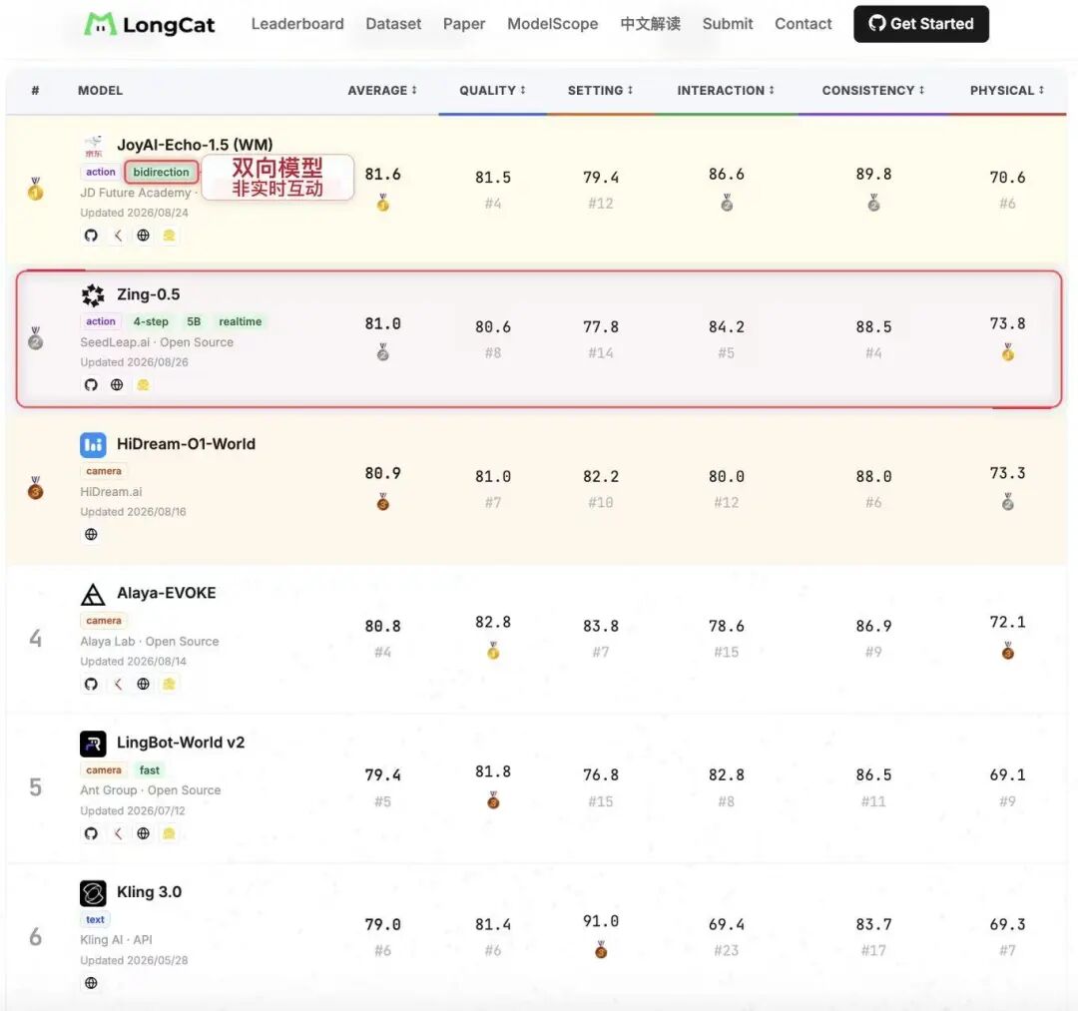Click the Zing-0.5 model logo
Image resolution: width=1078 pixels, height=1011 pixels.
click(93, 295)
